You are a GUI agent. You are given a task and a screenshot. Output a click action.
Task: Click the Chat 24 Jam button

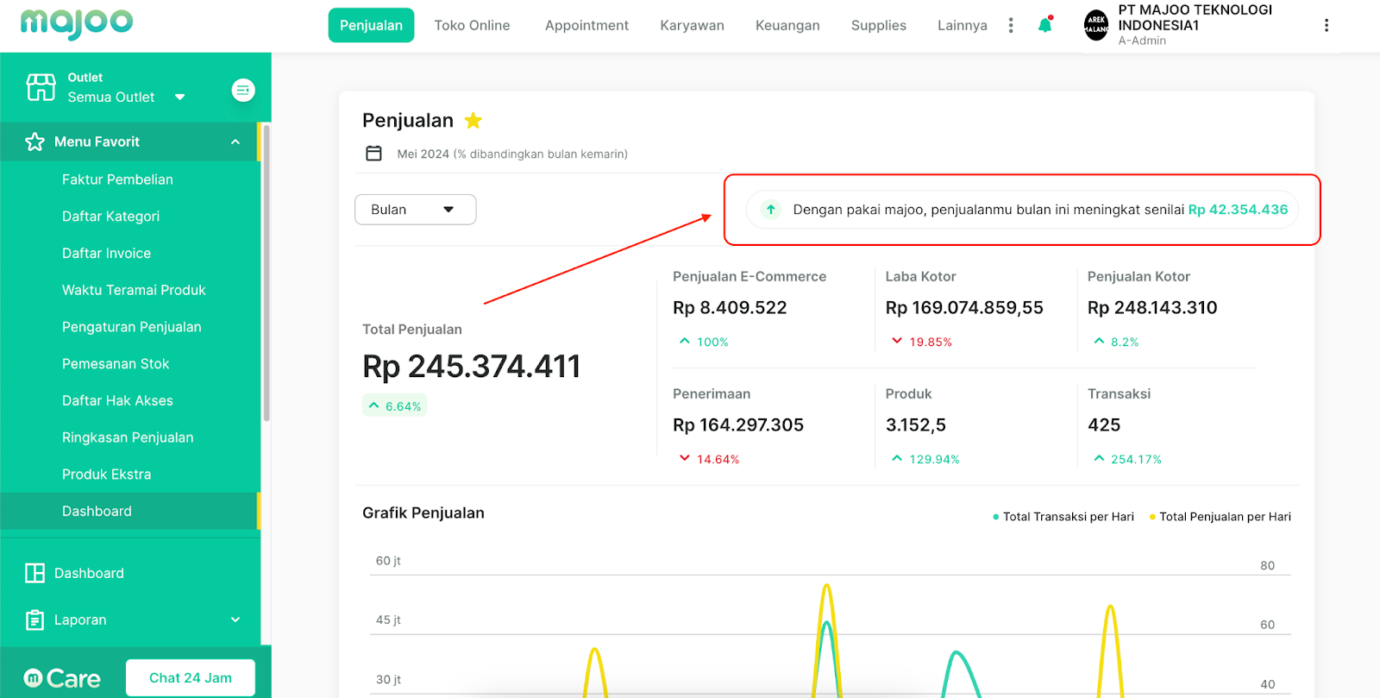point(191,678)
